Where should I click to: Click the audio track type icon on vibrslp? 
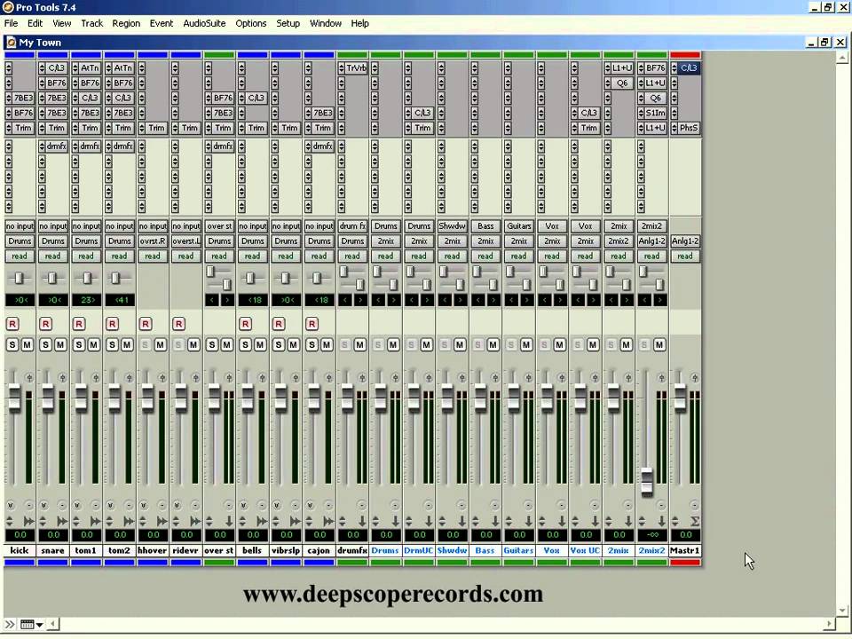pyautogui.click(x=295, y=522)
